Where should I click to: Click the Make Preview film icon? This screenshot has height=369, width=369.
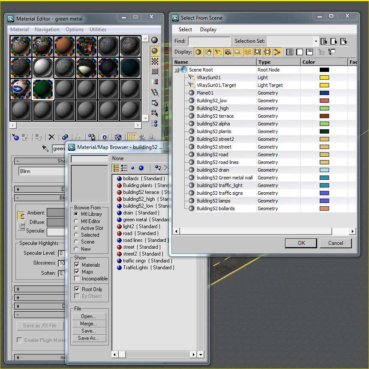coord(155,92)
